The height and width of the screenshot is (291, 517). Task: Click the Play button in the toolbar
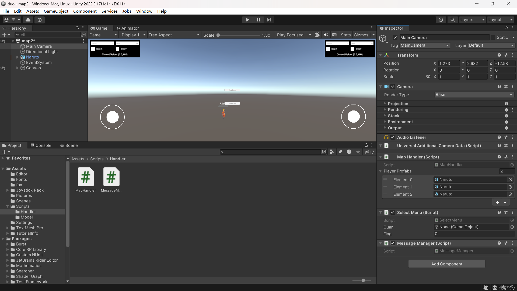tap(247, 20)
